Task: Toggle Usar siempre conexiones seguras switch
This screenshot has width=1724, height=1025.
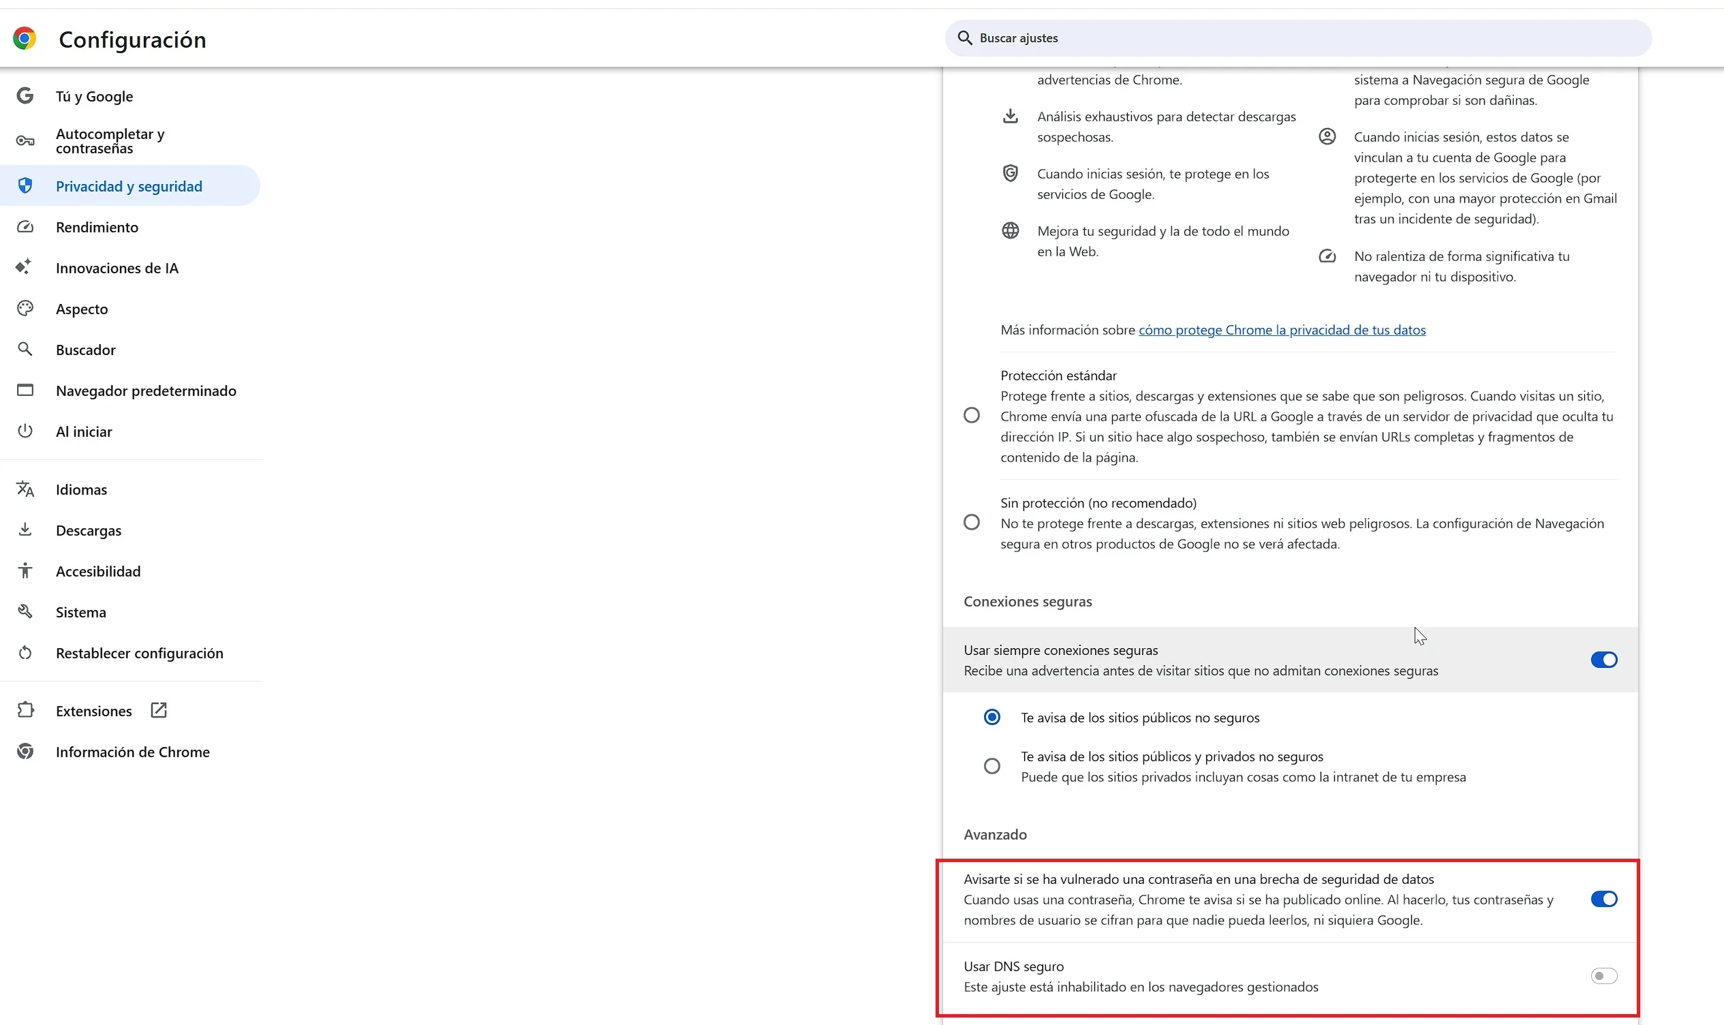Action: [1603, 660]
